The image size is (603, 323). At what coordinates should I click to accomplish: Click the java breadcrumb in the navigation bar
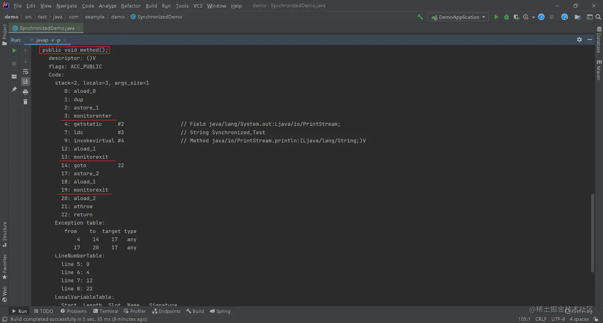(x=57, y=17)
